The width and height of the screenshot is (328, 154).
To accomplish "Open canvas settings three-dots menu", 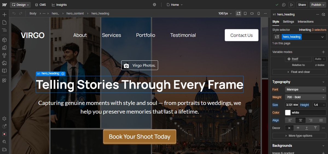I will pos(265,13).
